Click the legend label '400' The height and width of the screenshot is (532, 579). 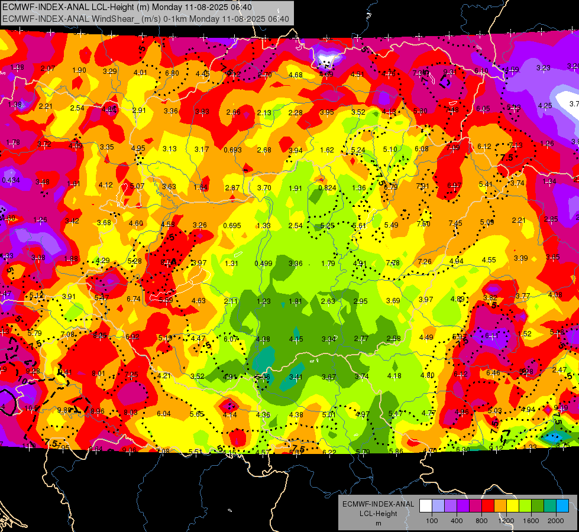[457, 521]
